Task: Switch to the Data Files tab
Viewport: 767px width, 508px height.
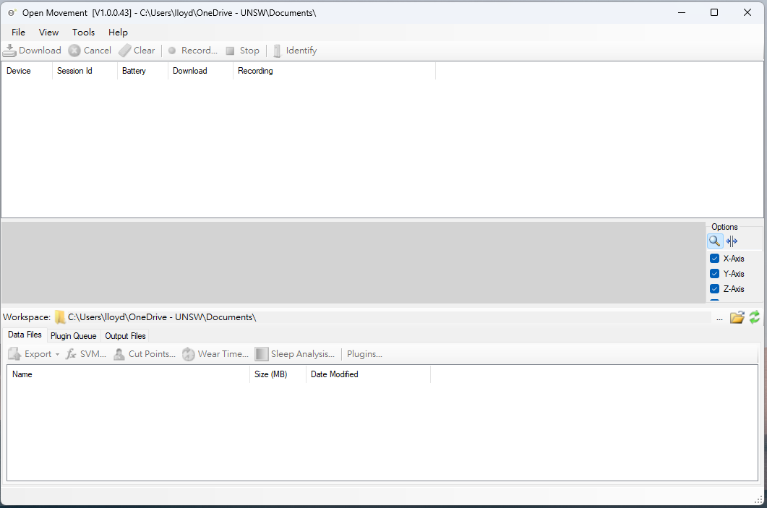Action: point(25,335)
